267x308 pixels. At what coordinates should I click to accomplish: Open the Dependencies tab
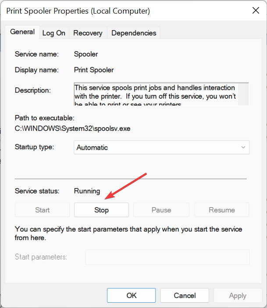tap(134, 33)
